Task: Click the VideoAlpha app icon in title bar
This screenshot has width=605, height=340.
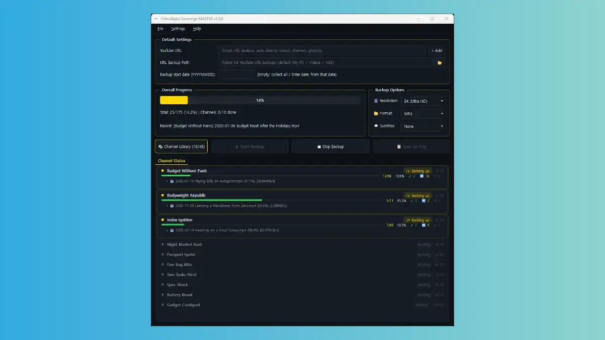Action: (x=156, y=19)
